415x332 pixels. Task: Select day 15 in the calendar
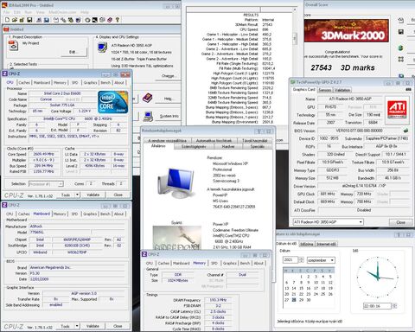point(301,288)
